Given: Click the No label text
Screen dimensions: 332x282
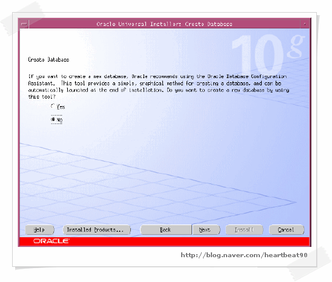Looking at the screenshot, I should pos(59,120).
